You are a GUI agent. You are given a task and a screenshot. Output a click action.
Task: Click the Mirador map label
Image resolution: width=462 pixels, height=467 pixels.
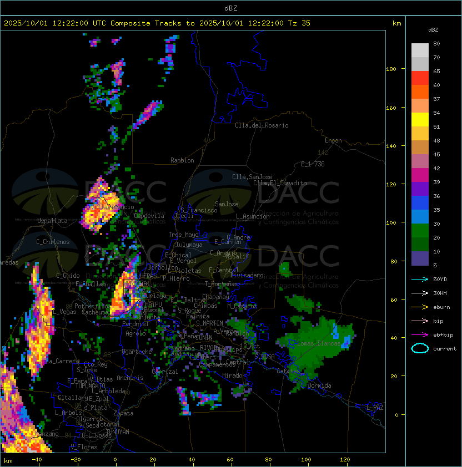[234, 375]
